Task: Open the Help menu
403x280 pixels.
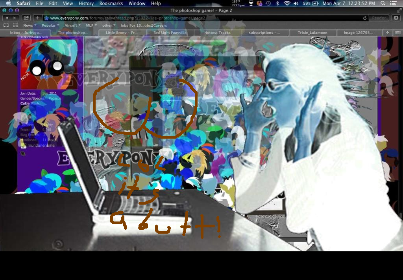Action: pyautogui.click(x=156, y=3)
